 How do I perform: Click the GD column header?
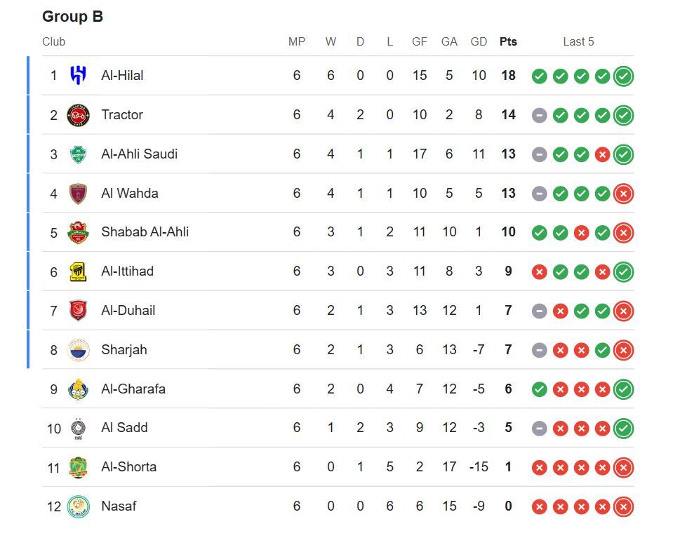[x=479, y=42]
